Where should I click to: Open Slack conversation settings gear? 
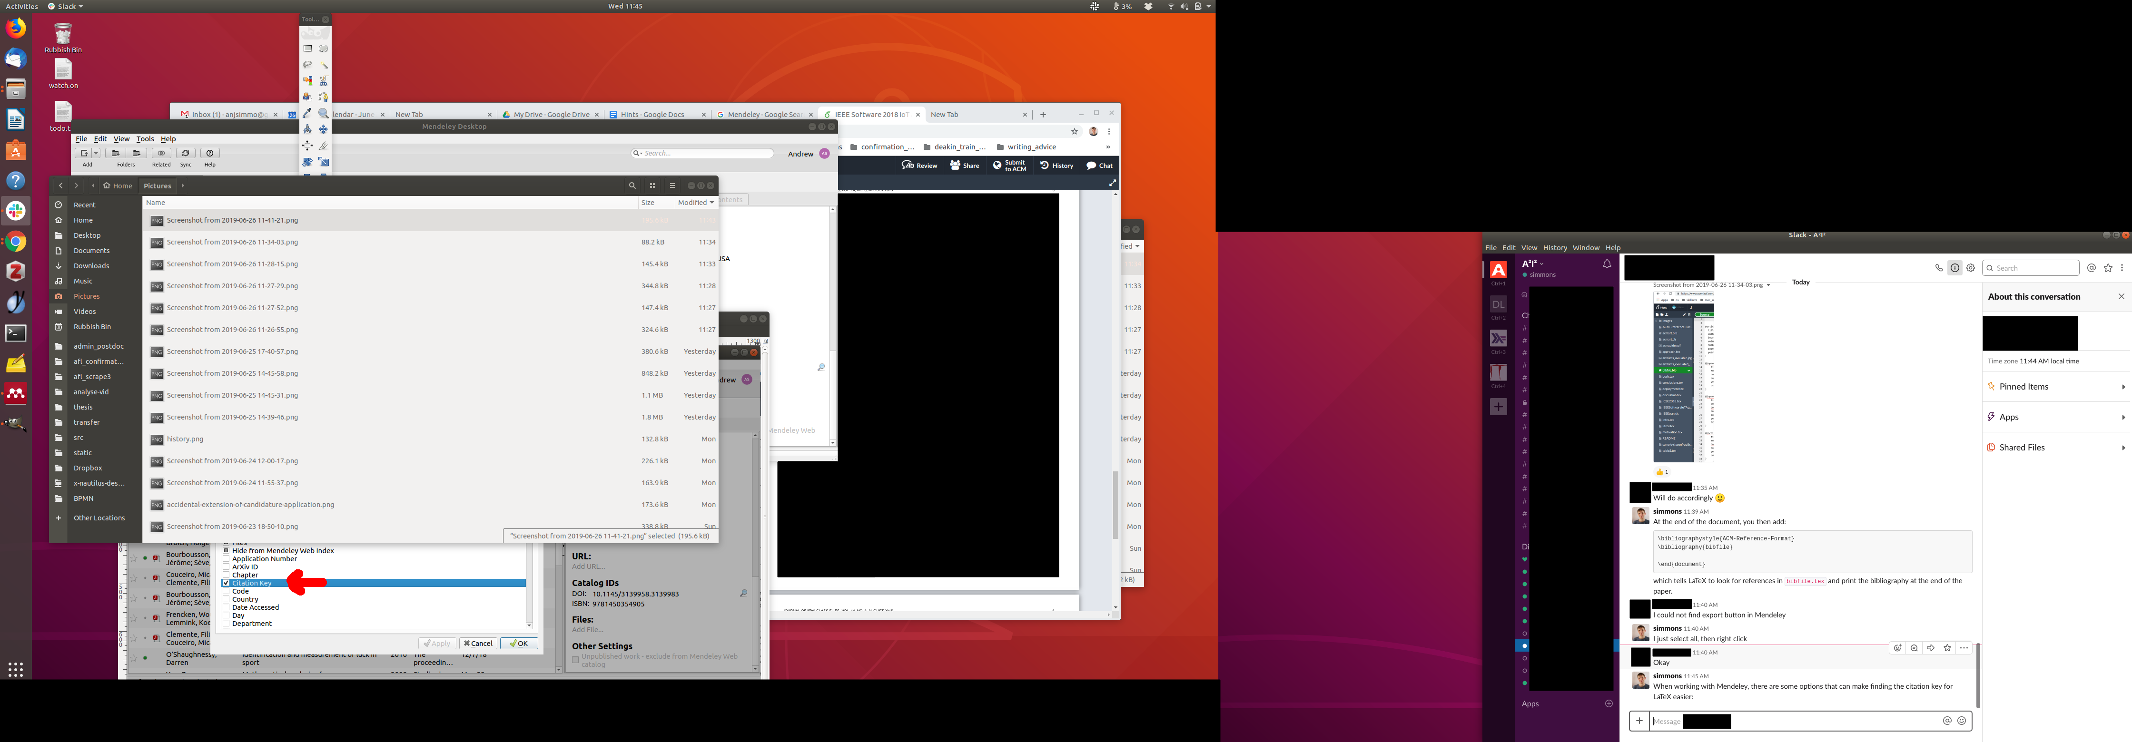[x=1971, y=268]
